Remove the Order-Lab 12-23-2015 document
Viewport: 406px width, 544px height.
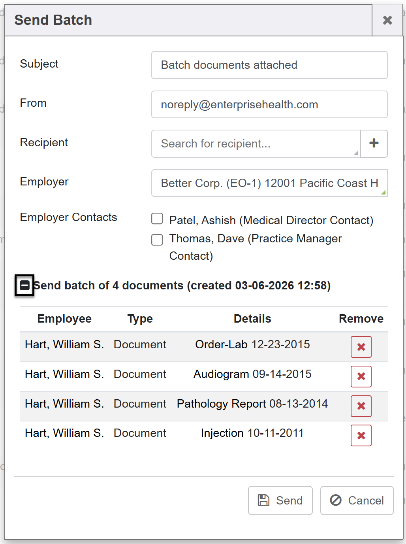(361, 347)
